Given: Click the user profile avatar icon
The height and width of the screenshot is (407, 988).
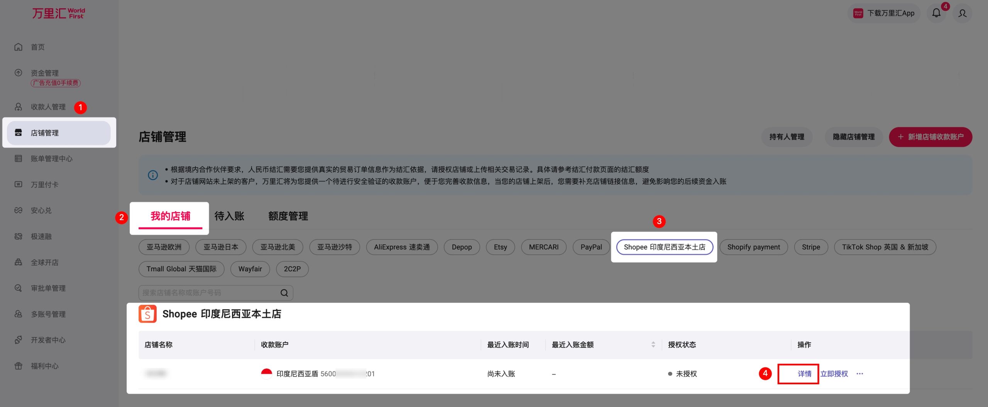Looking at the screenshot, I should pyautogui.click(x=963, y=13).
